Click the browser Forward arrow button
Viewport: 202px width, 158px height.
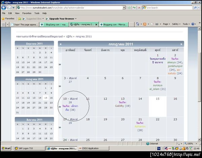click(x=9, y=8)
